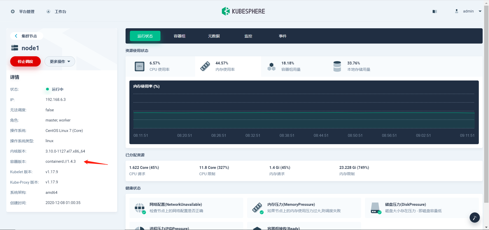Image resolution: width=489 pixels, height=230 pixels.
Task: Open the platform management gear icon
Action: point(13,11)
